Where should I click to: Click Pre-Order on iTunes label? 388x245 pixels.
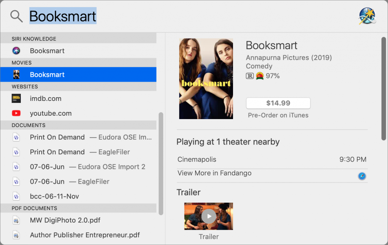click(x=278, y=115)
